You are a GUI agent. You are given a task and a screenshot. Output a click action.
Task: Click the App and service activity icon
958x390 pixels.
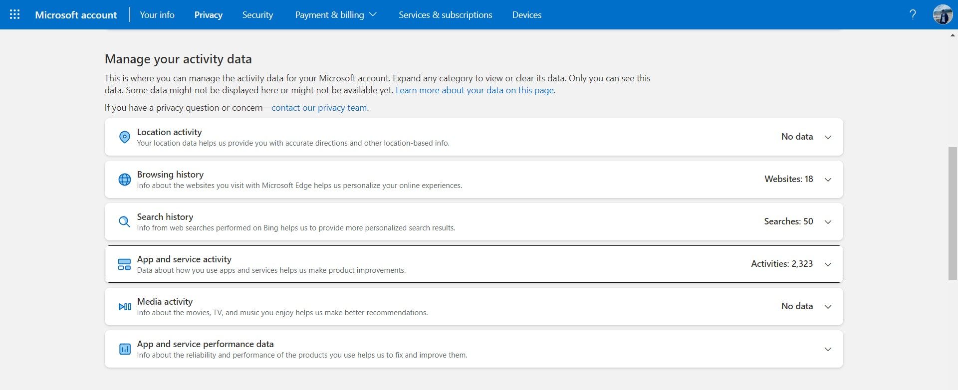tap(124, 264)
